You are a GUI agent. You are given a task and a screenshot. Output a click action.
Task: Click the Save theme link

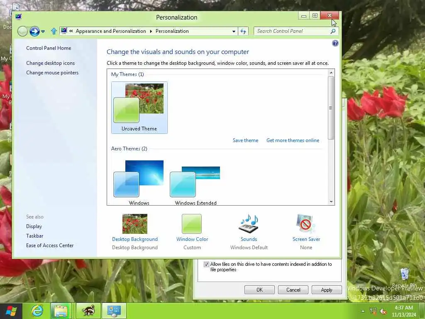(245, 140)
